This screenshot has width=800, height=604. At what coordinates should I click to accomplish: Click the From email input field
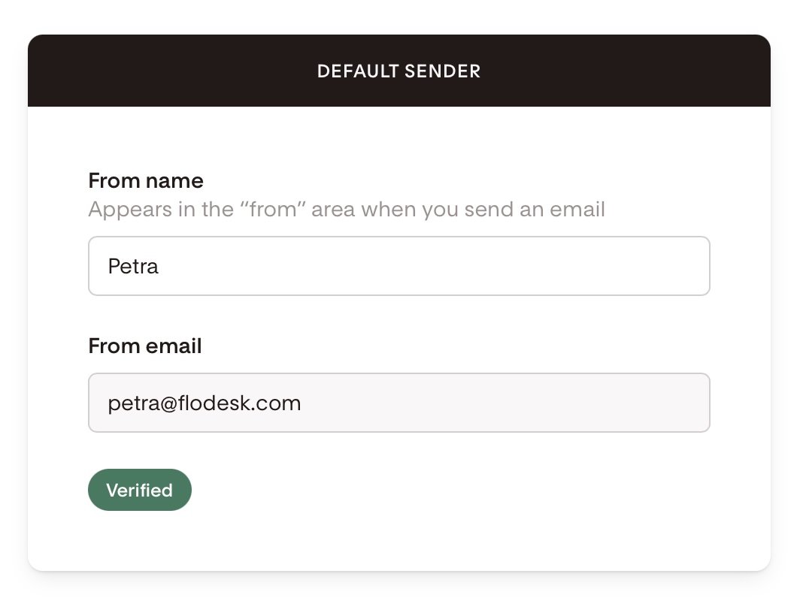[399, 403]
